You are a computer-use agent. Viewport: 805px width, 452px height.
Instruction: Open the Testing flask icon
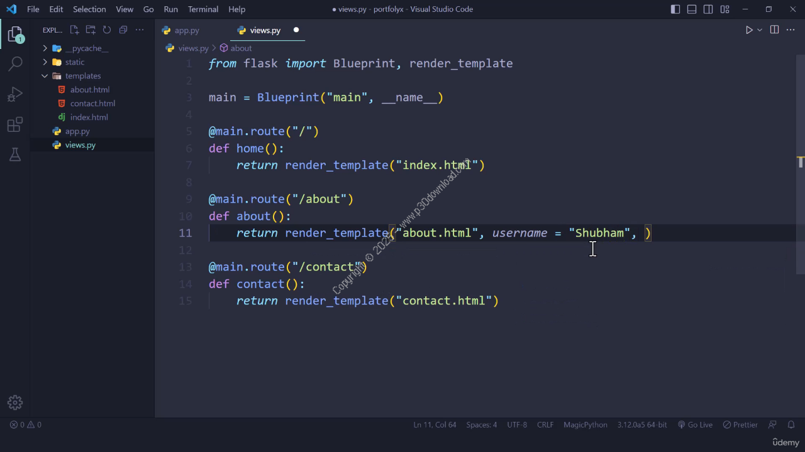tap(15, 154)
